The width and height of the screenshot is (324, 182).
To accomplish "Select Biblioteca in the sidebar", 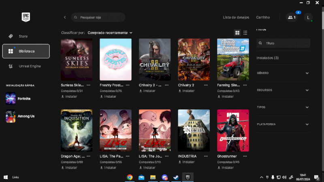I will 26,51.
